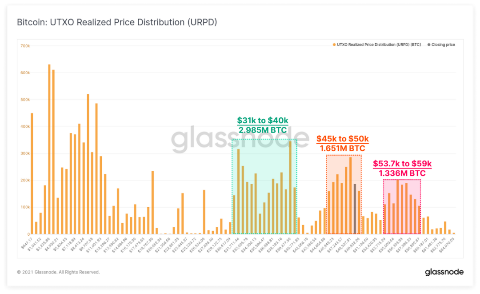This screenshot has height=294, width=480.
Task: Click the gray closing price bar
Action: 355,209
